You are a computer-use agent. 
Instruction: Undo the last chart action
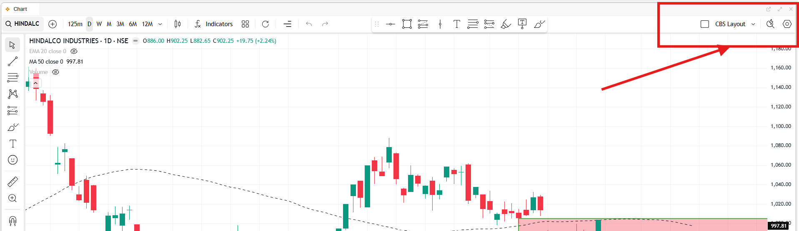click(x=309, y=24)
